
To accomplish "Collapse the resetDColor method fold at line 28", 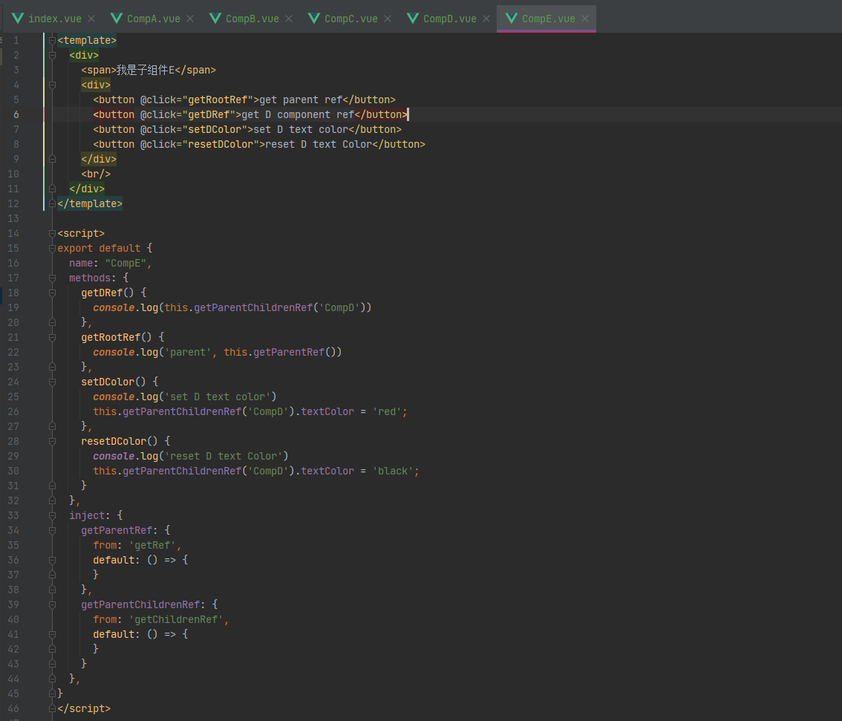I will [52, 442].
